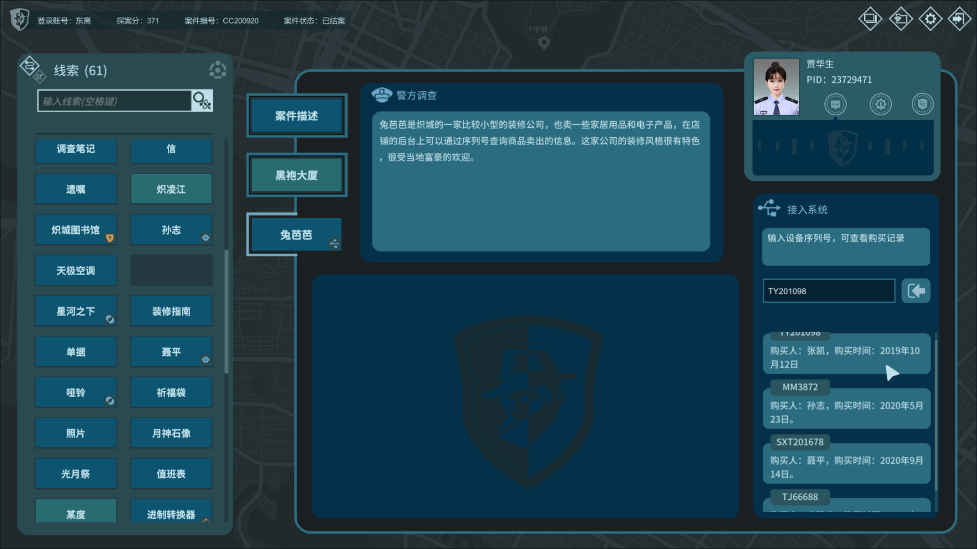The height and width of the screenshot is (549, 977).
Task: Click the 案件状态 已结案 text
Action: click(314, 21)
